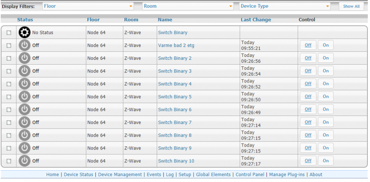Viewport: 370px width, 182px height.
Task: Sort table by Last Change column header
Action: (256, 20)
